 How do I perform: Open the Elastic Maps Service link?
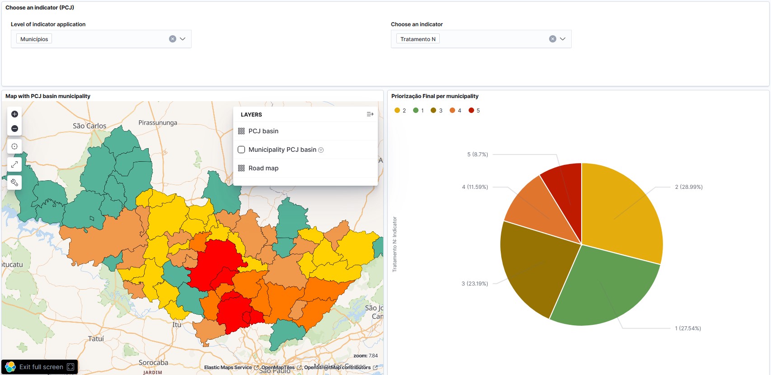tap(228, 367)
